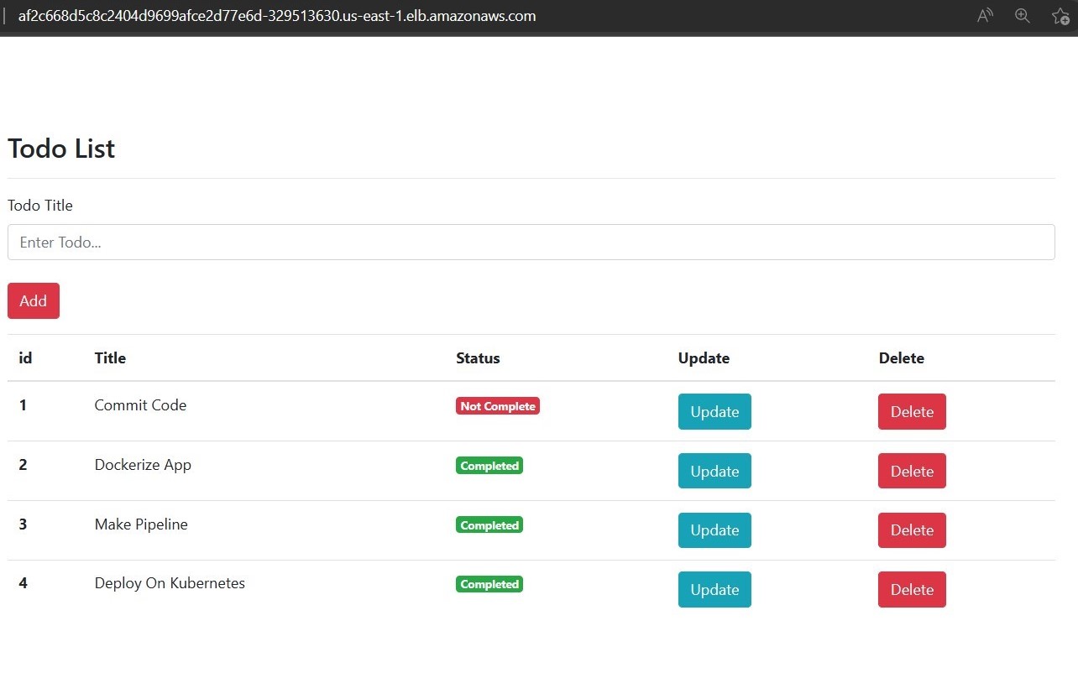Update the 'Dockerize App' todo
1078x673 pixels.
(x=714, y=471)
